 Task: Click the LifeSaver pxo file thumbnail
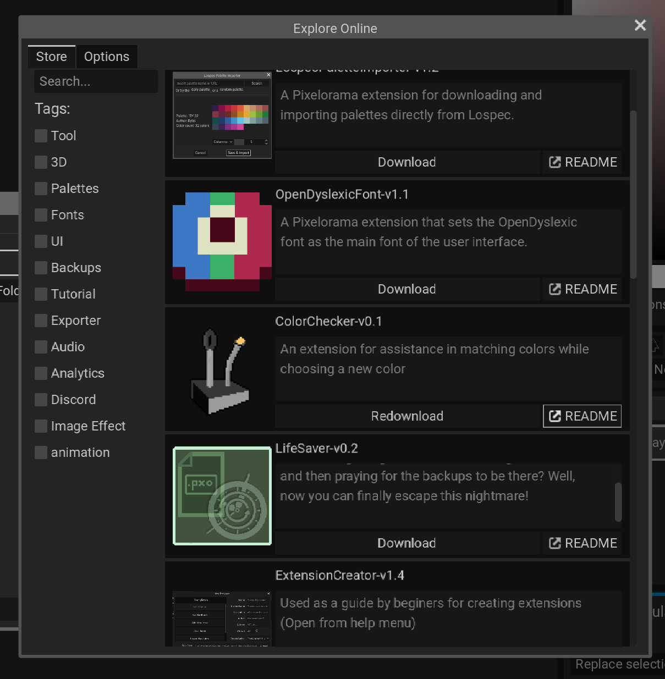(x=222, y=496)
